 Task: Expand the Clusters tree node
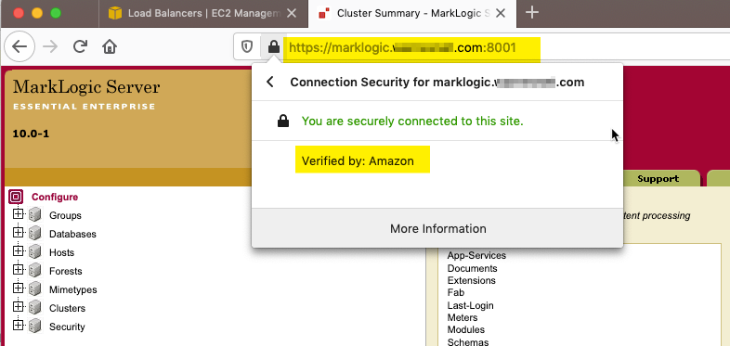[x=18, y=306]
